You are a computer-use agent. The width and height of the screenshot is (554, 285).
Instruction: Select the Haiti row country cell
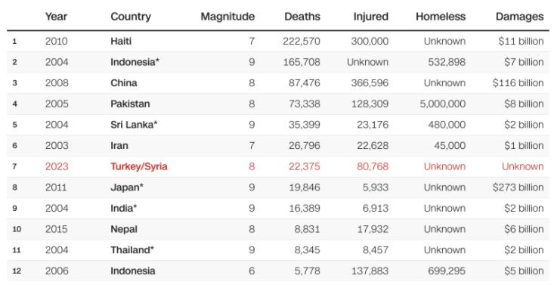121,42
